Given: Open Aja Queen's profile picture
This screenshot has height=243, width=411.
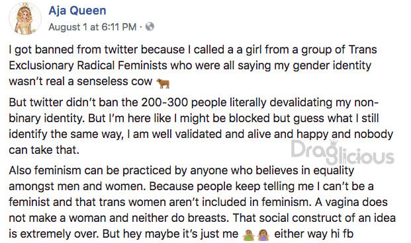Looking at the screenshot, I should [25, 18].
